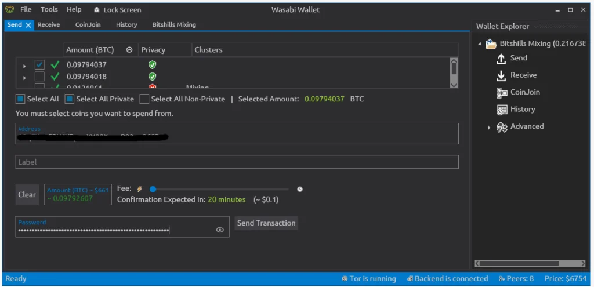Screen dimensions: 594x287
Task: Click the Tor is running status icon
Action: (x=345, y=279)
